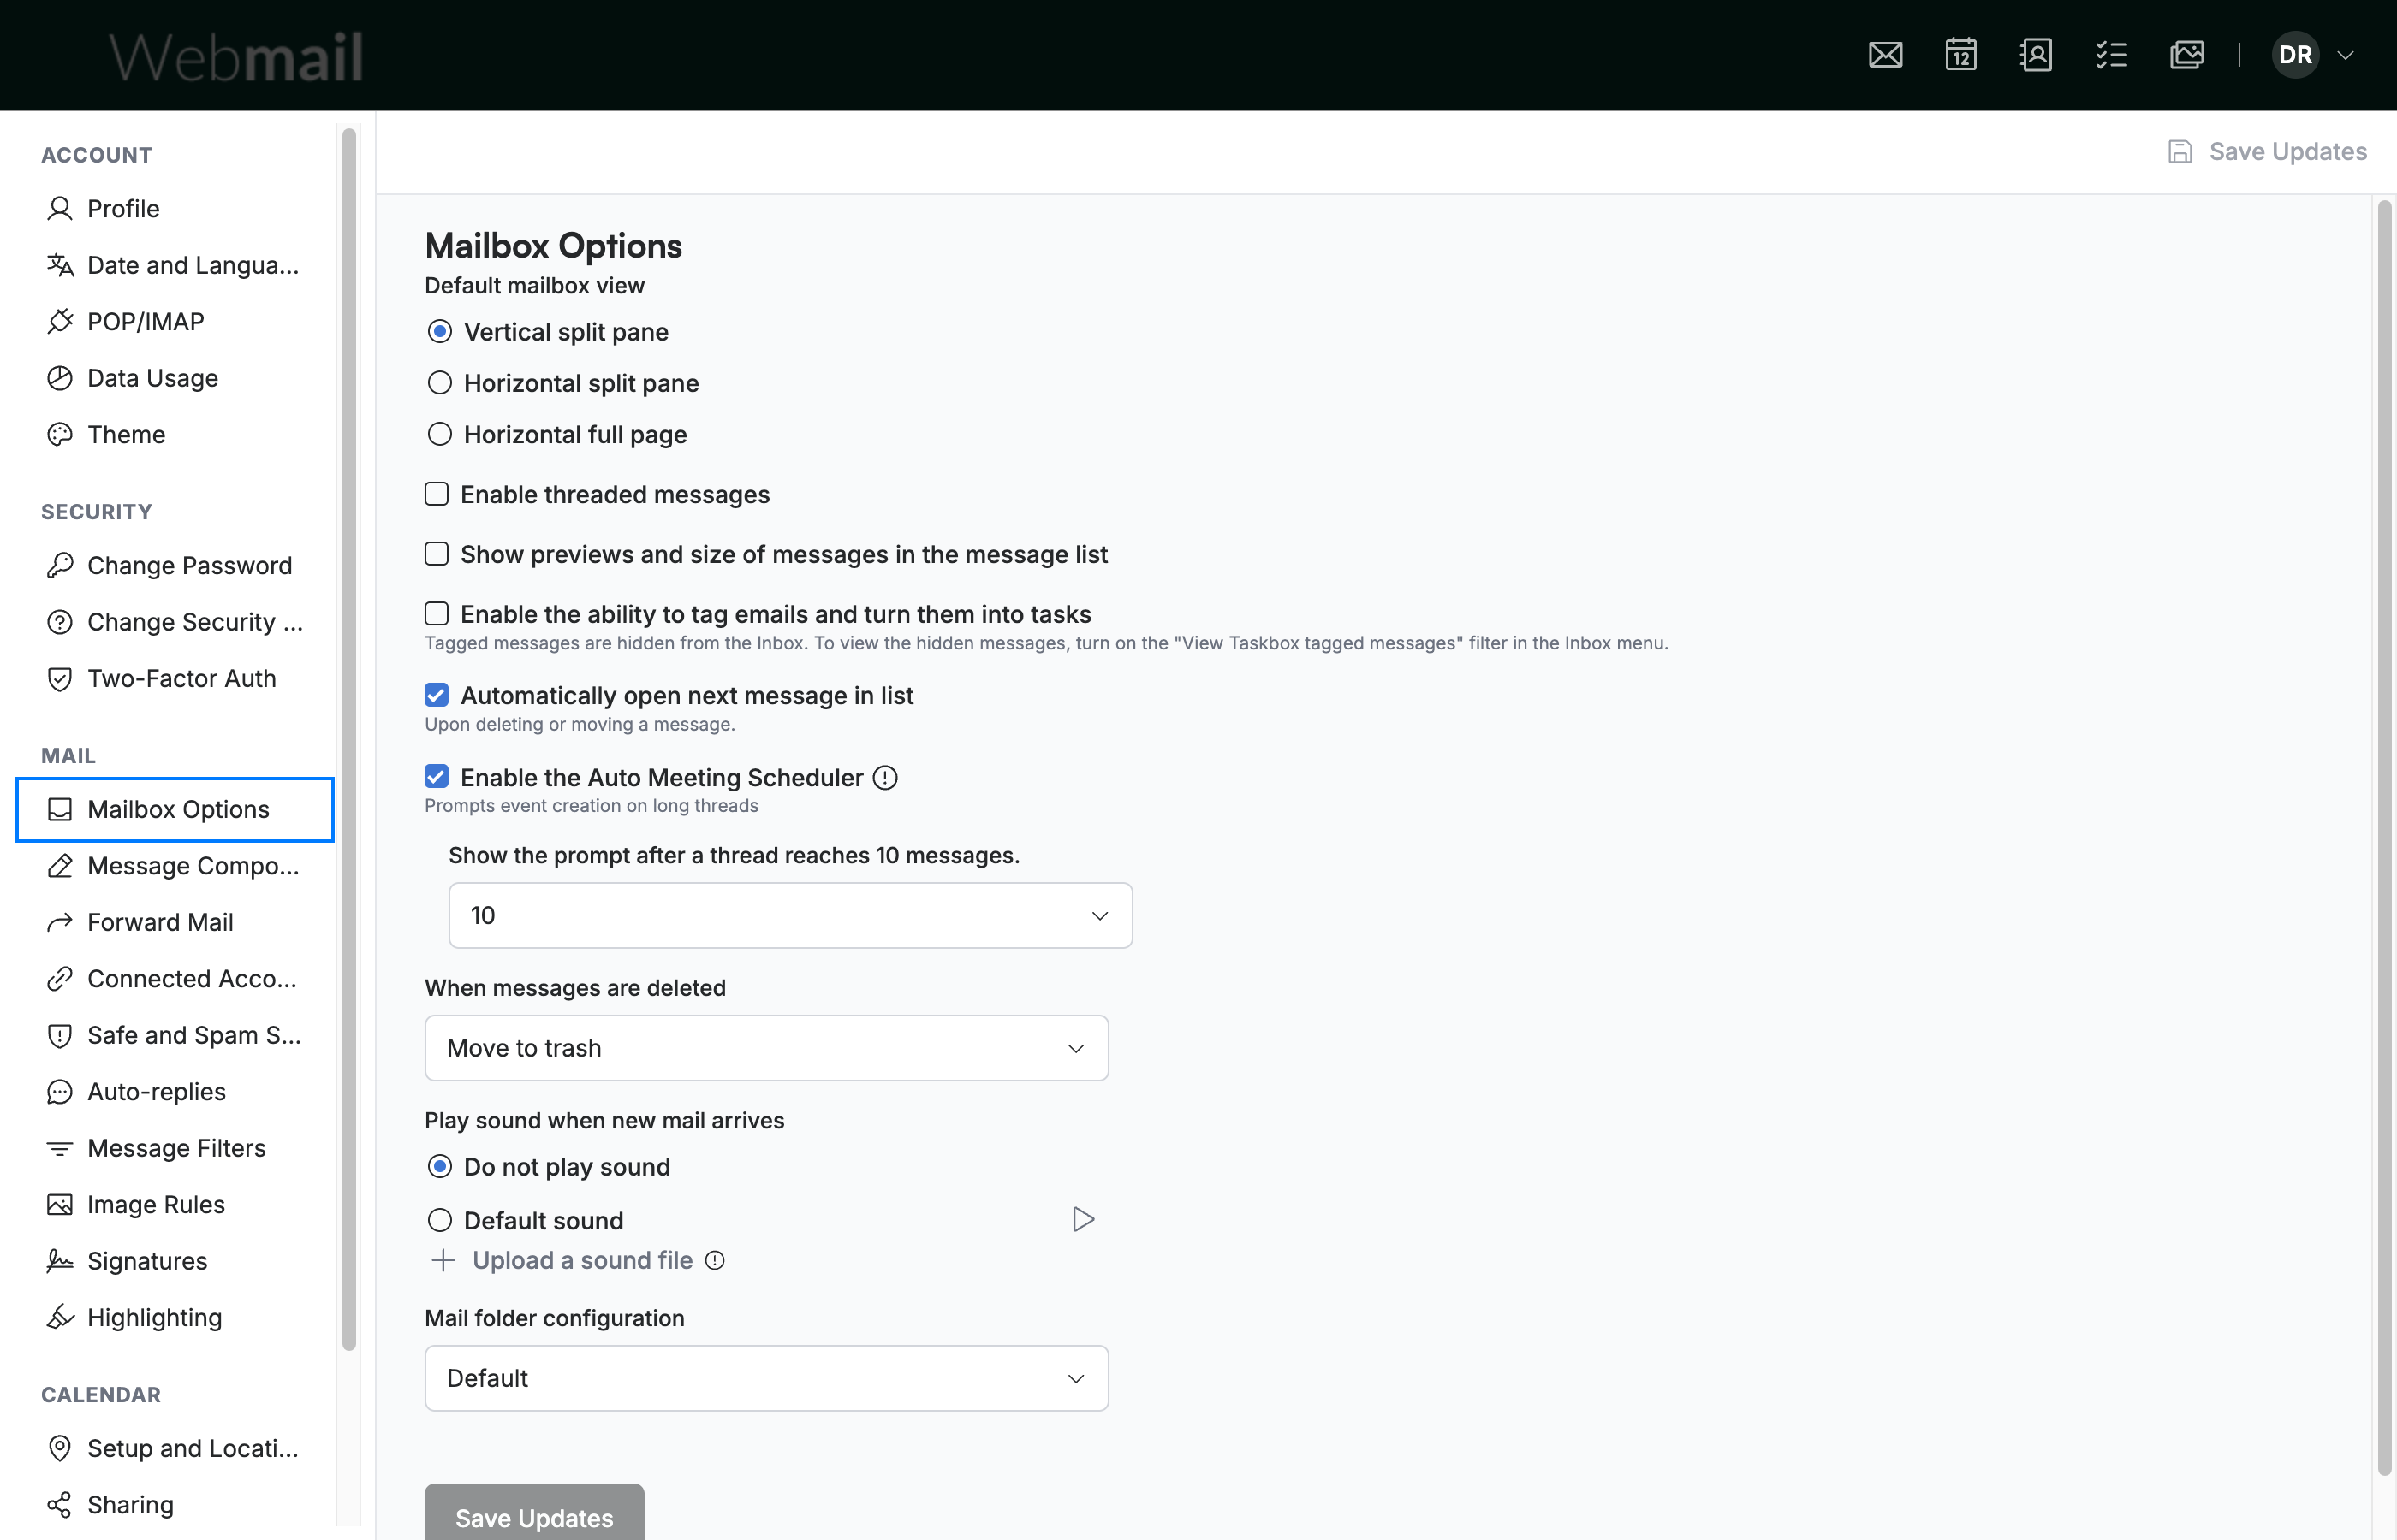The width and height of the screenshot is (2397, 1540).
Task: Select Do not play sound option
Action: (439, 1167)
